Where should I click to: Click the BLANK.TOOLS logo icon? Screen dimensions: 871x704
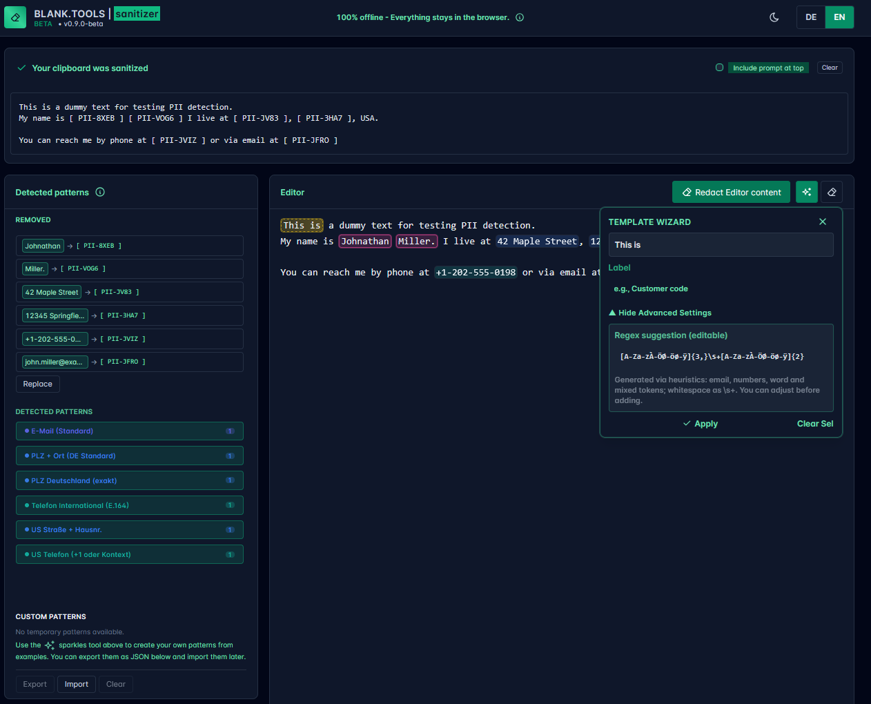point(15,17)
